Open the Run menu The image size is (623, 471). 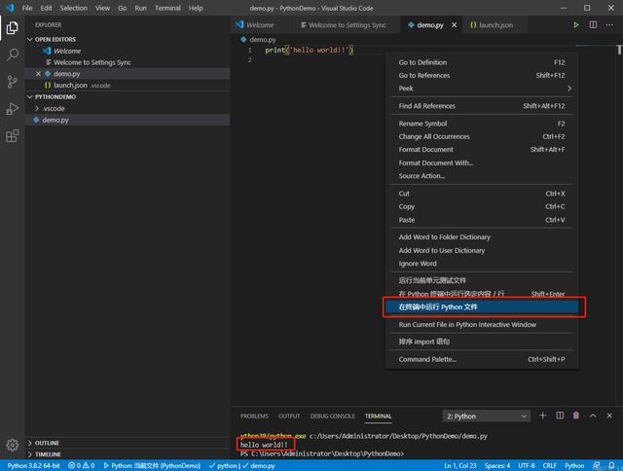click(140, 8)
